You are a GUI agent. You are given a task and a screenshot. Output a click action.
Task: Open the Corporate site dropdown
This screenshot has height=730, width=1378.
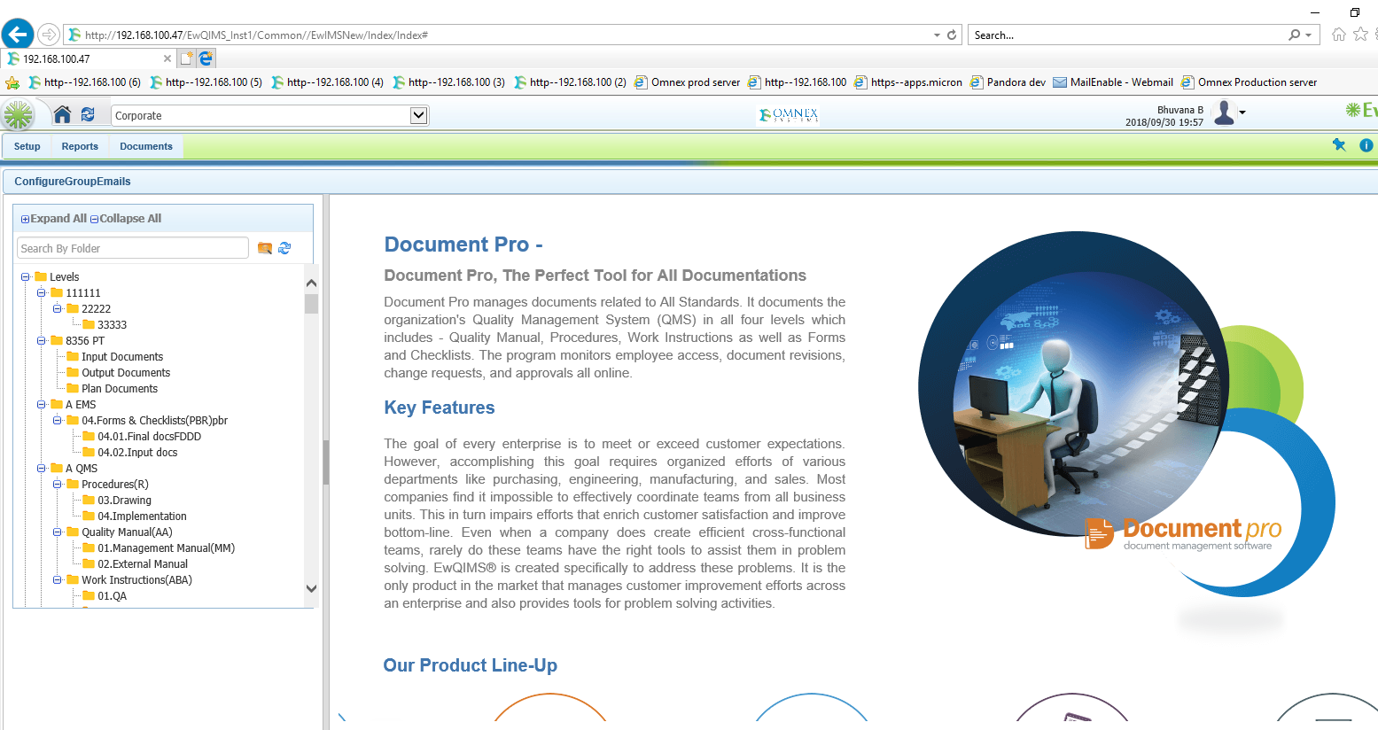point(419,115)
